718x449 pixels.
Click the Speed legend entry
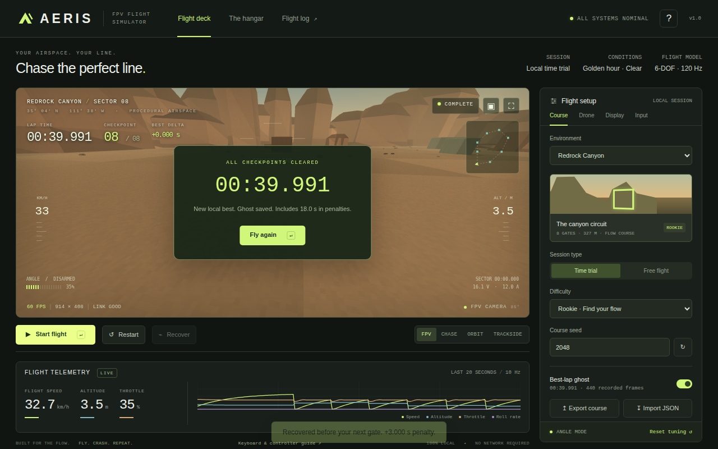[411, 417]
